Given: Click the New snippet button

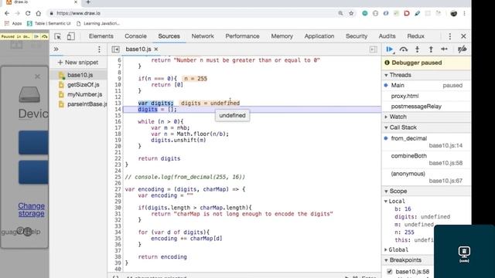Looking at the screenshot, I should [x=78, y=63].
